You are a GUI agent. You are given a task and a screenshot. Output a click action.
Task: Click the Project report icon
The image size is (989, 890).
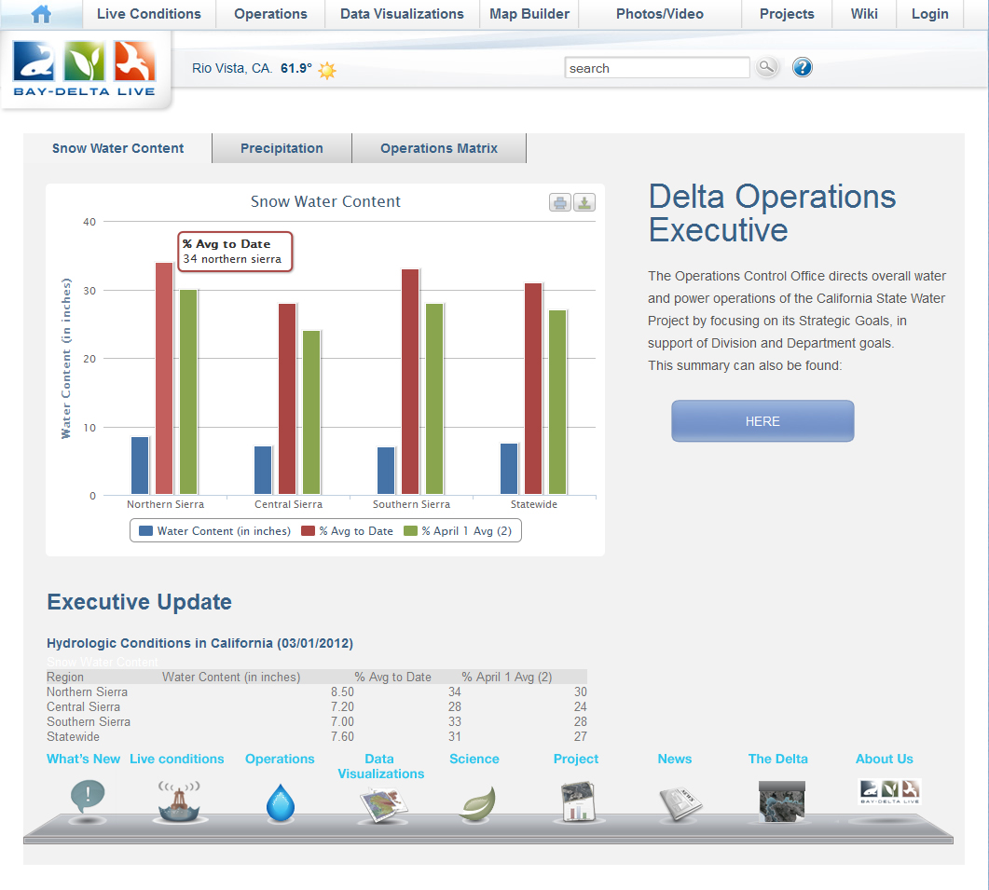tap(578, 801)
